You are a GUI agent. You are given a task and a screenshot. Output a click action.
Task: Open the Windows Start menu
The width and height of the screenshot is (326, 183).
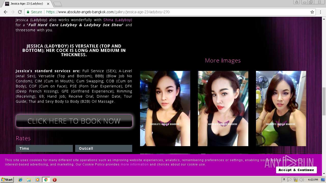pyautogui.click(x=7, y=180)
